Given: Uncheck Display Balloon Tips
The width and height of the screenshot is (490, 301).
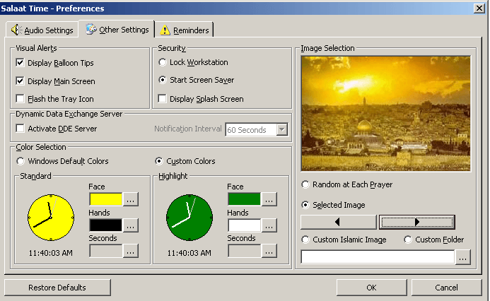Looking at the screenshot, I should click(x=20, y=63).
